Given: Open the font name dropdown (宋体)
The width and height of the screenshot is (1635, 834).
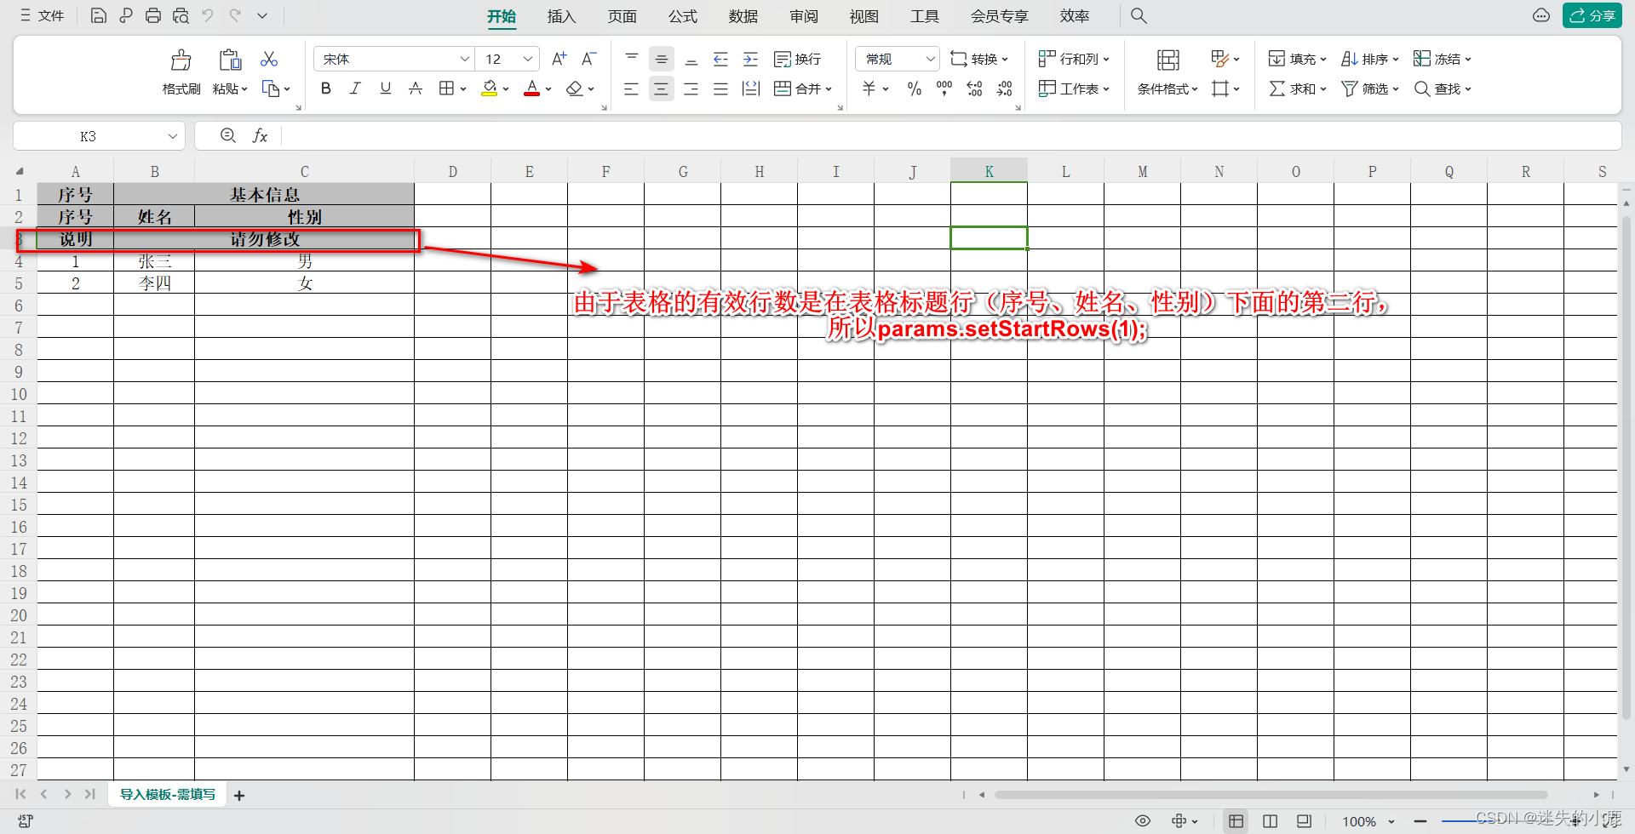Looking at the screenshot, I should [x=465, y=59].
